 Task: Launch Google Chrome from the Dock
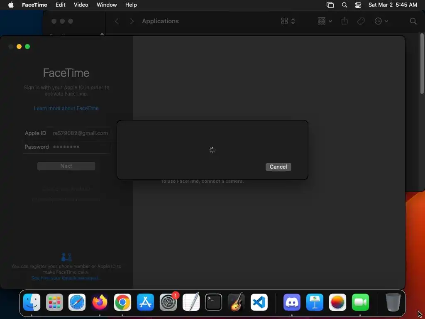122,302
